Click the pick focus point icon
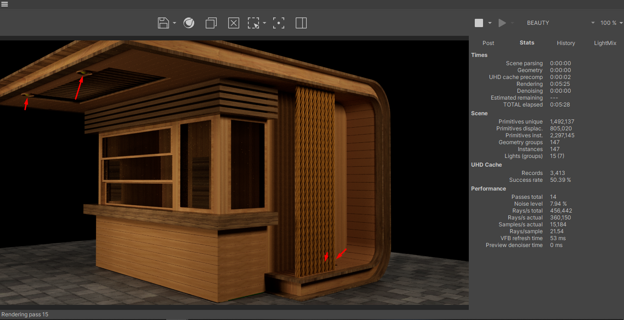 pyautogui.click(x=279, y=23)
